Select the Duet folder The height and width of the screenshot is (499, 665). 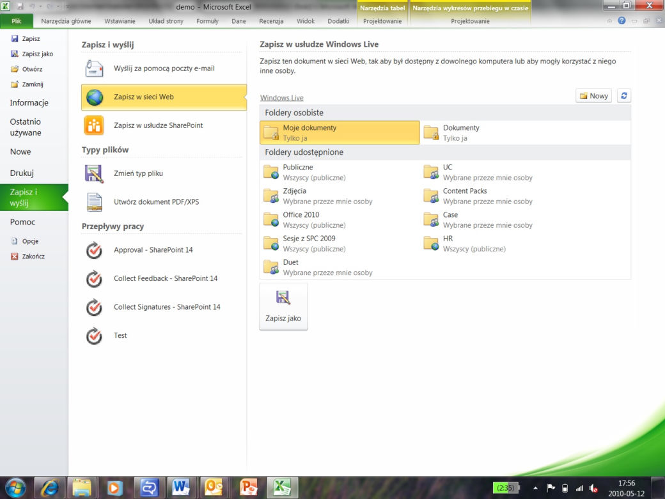pos(340,267)
